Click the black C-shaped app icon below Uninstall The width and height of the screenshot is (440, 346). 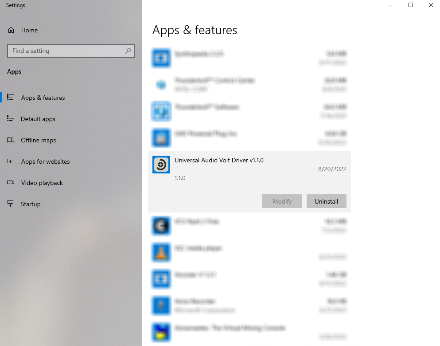tap(161, 226)
